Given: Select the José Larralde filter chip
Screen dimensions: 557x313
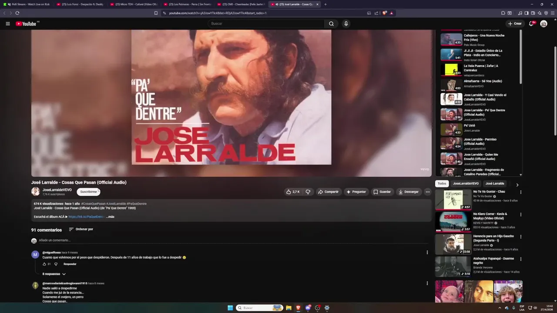Looking at the screenshot, I should click(x=495, y=183).
